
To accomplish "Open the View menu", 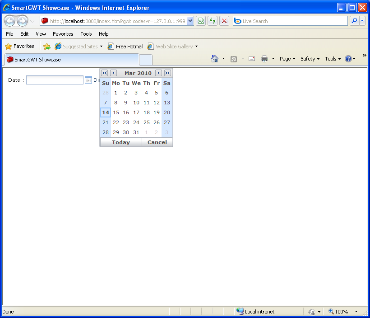I will (x=41, y=34).
